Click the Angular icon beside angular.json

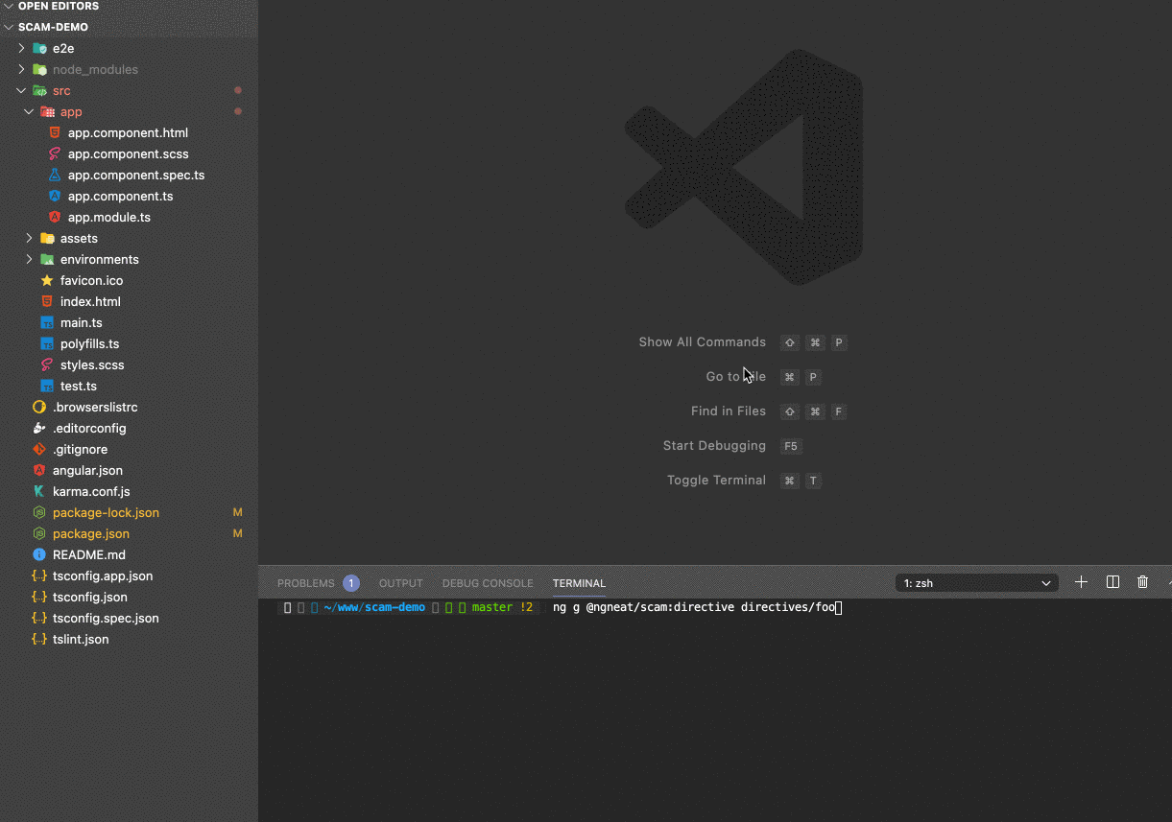[x=39, y=470]
